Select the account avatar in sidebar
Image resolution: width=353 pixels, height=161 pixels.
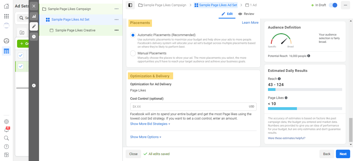point(6,26)
